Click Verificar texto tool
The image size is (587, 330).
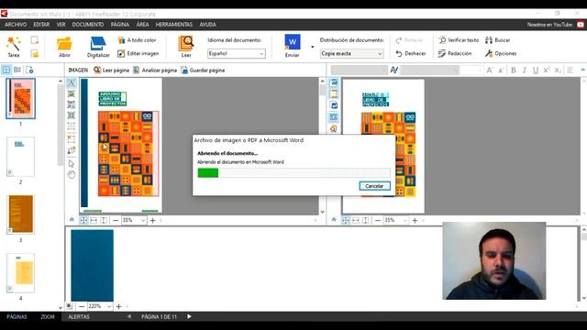[x=459, y=40]
